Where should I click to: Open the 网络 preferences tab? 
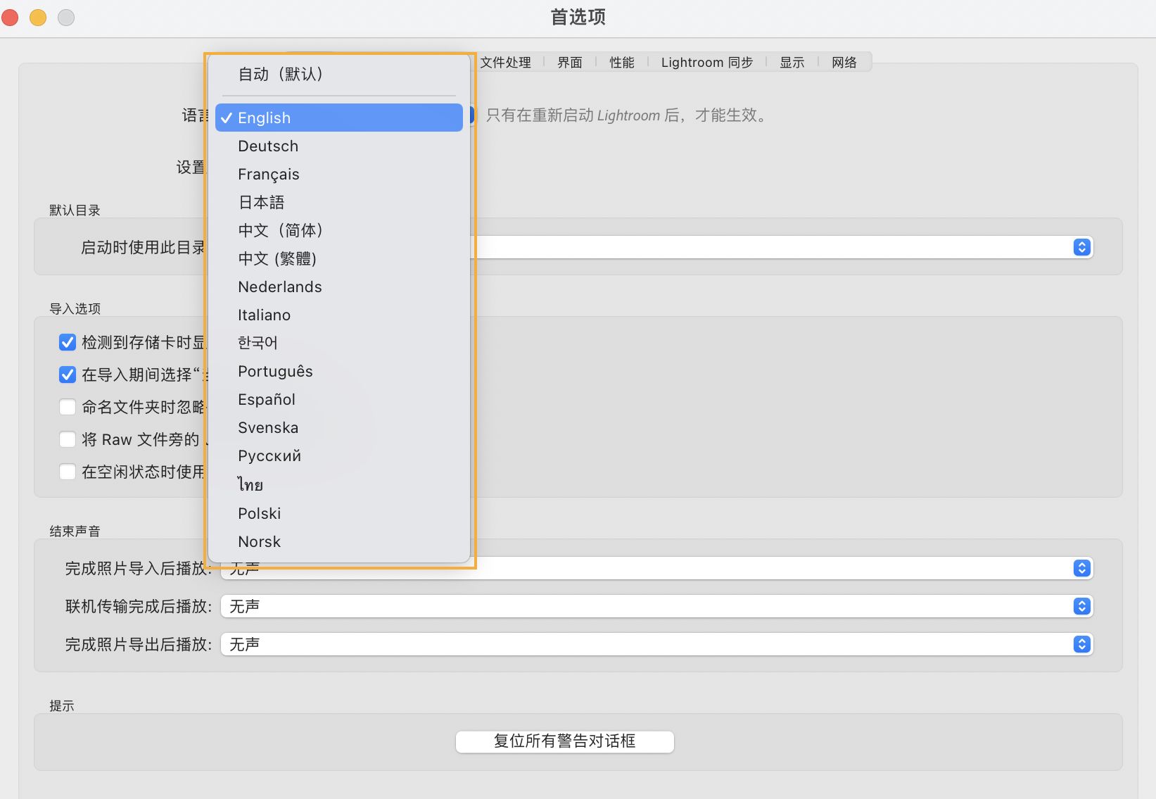click(844, 62)
